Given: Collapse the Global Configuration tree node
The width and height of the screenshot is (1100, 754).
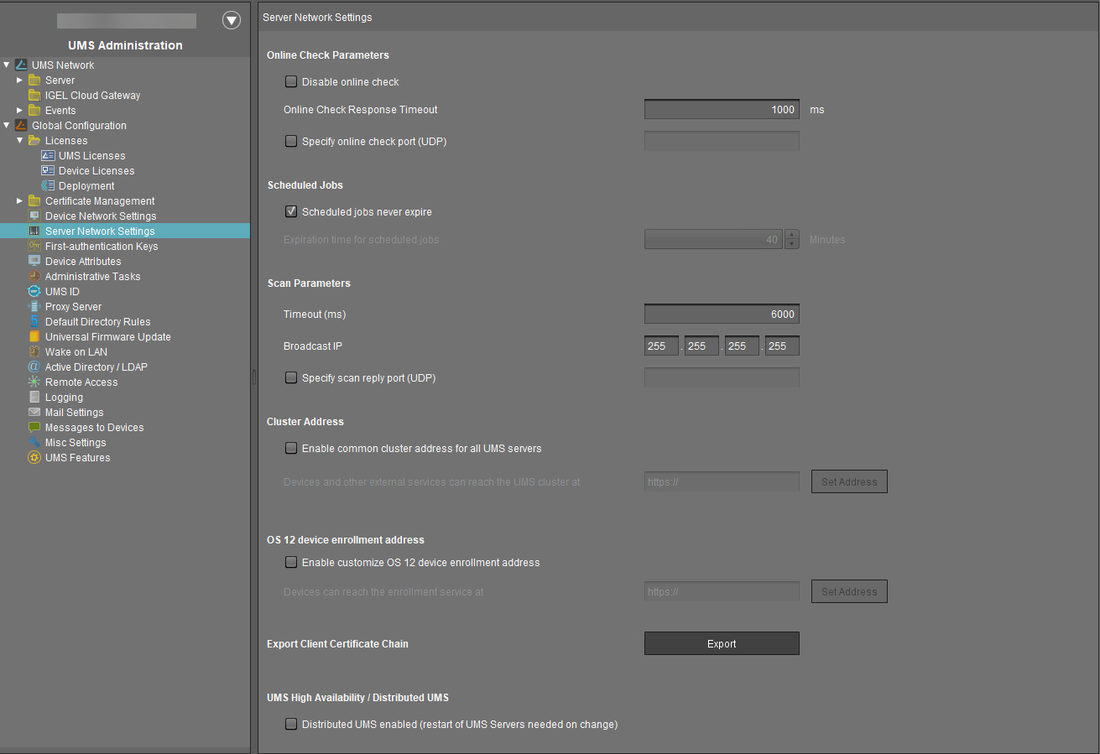Looking at the screenshot, I should pyautogui.click(x=7, y=125).
